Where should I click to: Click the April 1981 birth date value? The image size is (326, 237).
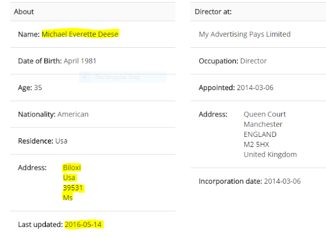80,61
